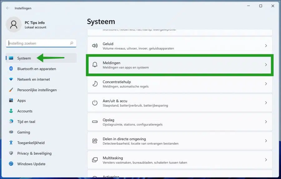
Task: Click the Bluetooth icon in sidebar
Action: coord(11,69)
